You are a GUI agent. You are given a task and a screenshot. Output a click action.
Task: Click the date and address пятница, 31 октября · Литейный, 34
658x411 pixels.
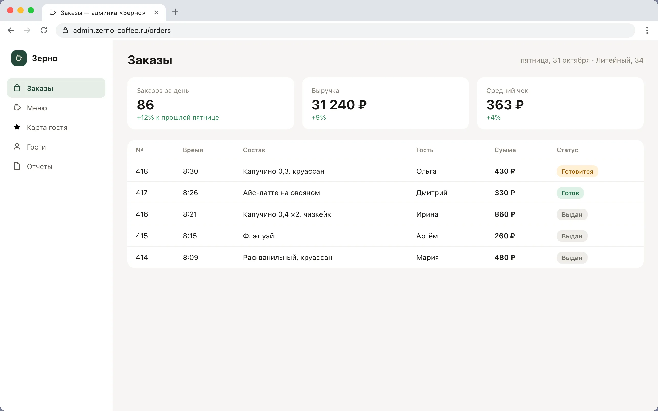pyautogui.click(x=582, y=60)
